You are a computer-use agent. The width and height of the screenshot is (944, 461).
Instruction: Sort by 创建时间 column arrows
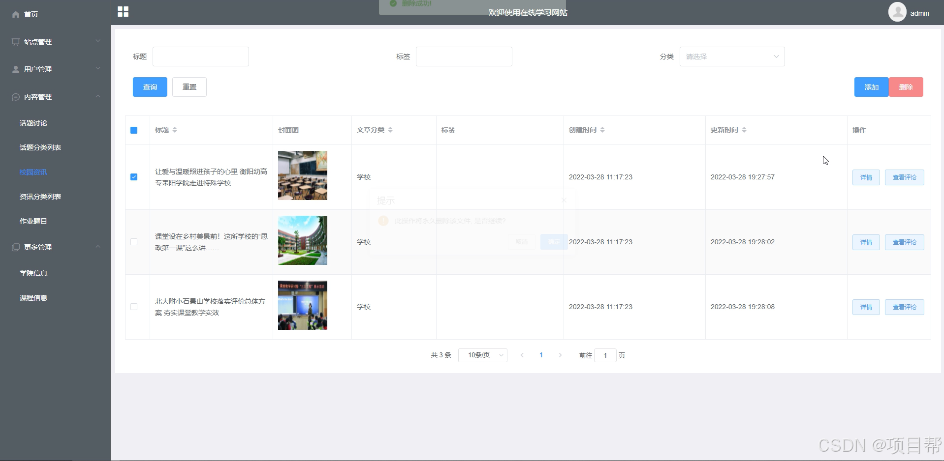602,130
